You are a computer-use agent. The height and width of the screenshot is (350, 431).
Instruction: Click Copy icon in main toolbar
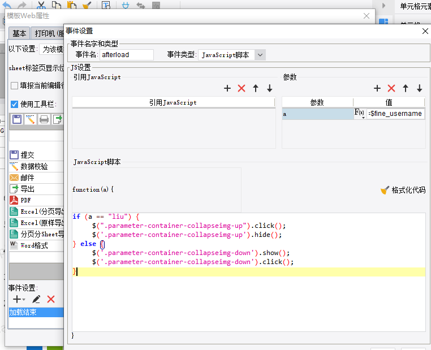pos(57,5)
